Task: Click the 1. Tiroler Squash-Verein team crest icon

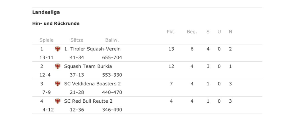Action: pyautogui.click(x=58, y=49)
